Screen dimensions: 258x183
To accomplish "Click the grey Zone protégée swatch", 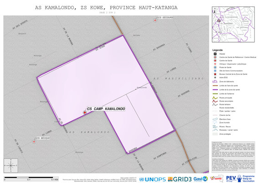I will pos(215,134).
